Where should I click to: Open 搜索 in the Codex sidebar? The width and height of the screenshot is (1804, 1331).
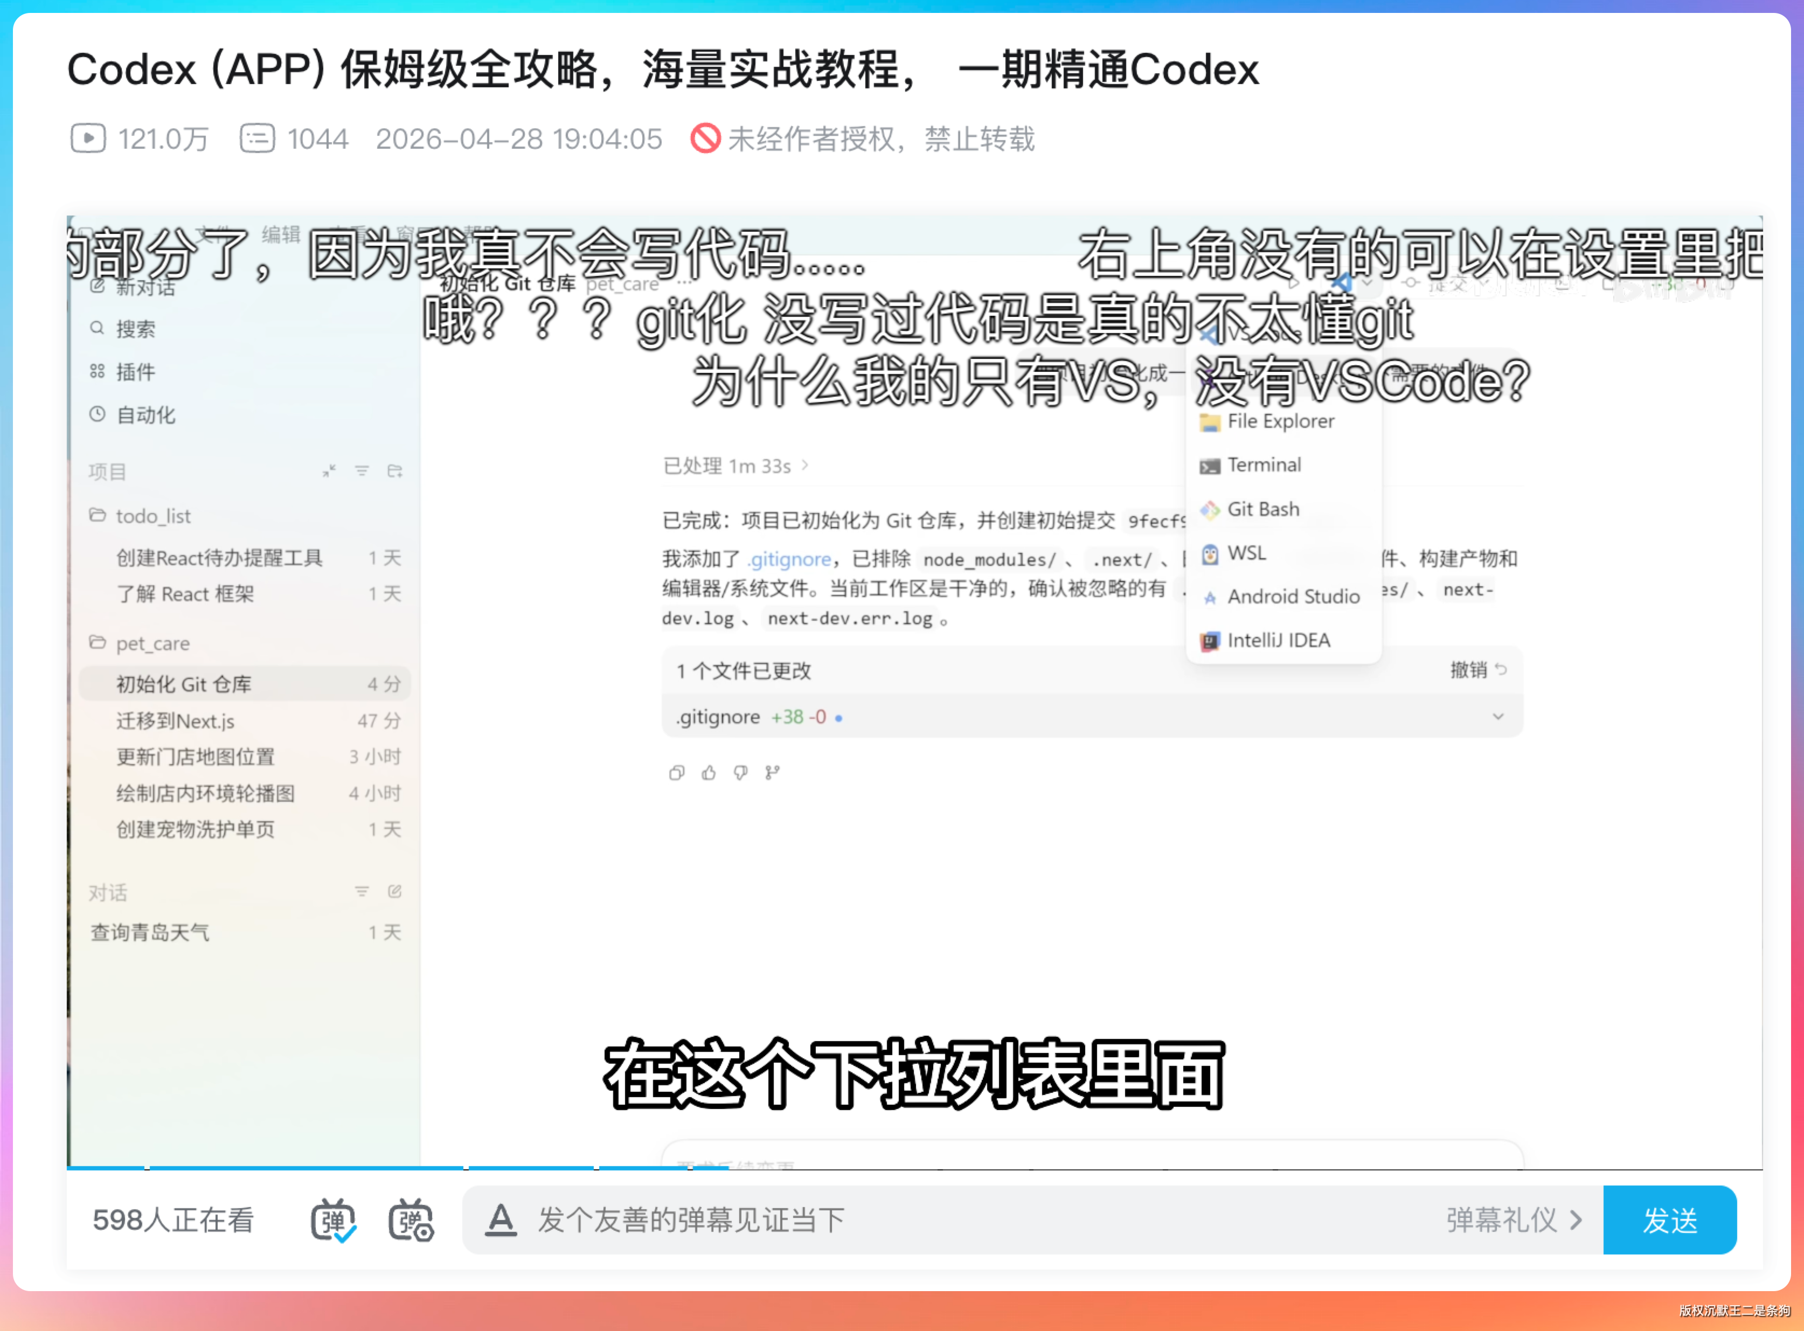coord(135,329)
